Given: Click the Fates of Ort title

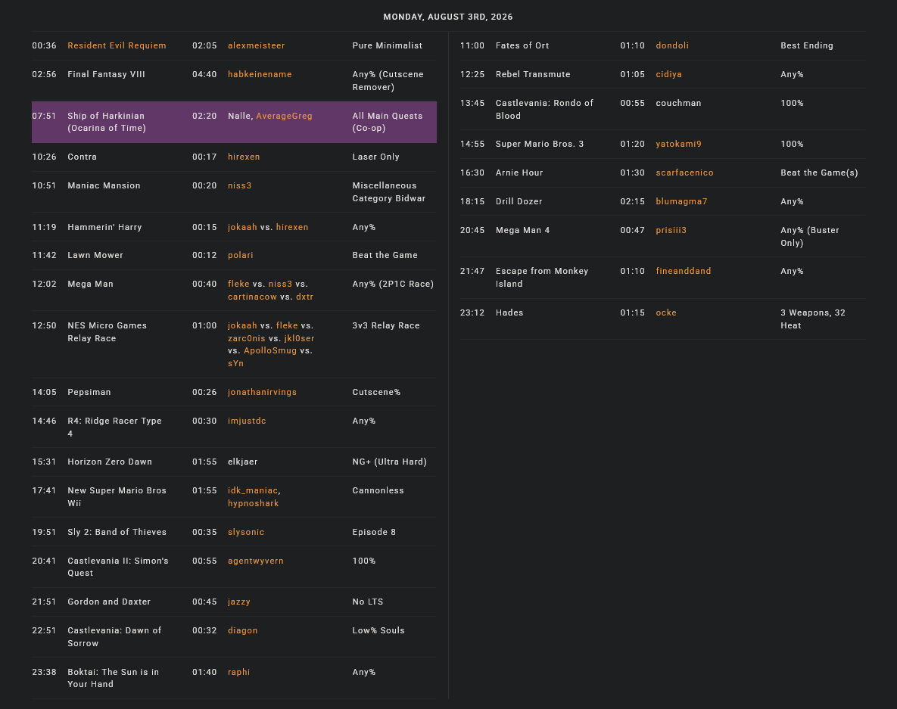Looking at the screenshot, I should tap(522, 45).
